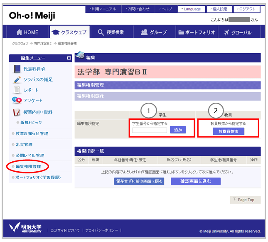This screenshot has width=268, height=242.
Task: Open 公開レベル管理
Action: tap(30, 156)
